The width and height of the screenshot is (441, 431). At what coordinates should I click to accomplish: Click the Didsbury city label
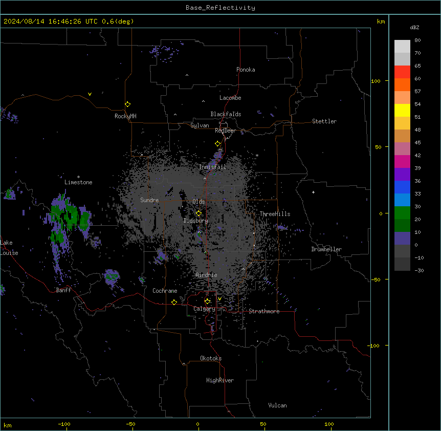tap(196, 221)
